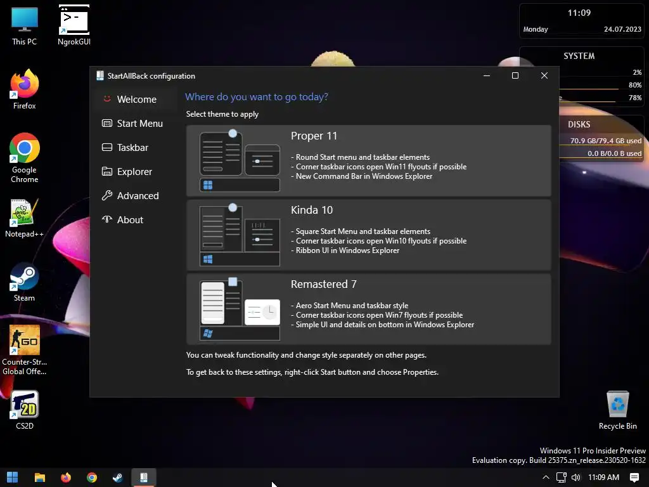This screenshot has width=649, height=487.
Task: Click 'Corner taskbar icons open Win10 flyouts' line
Action: 378,240
